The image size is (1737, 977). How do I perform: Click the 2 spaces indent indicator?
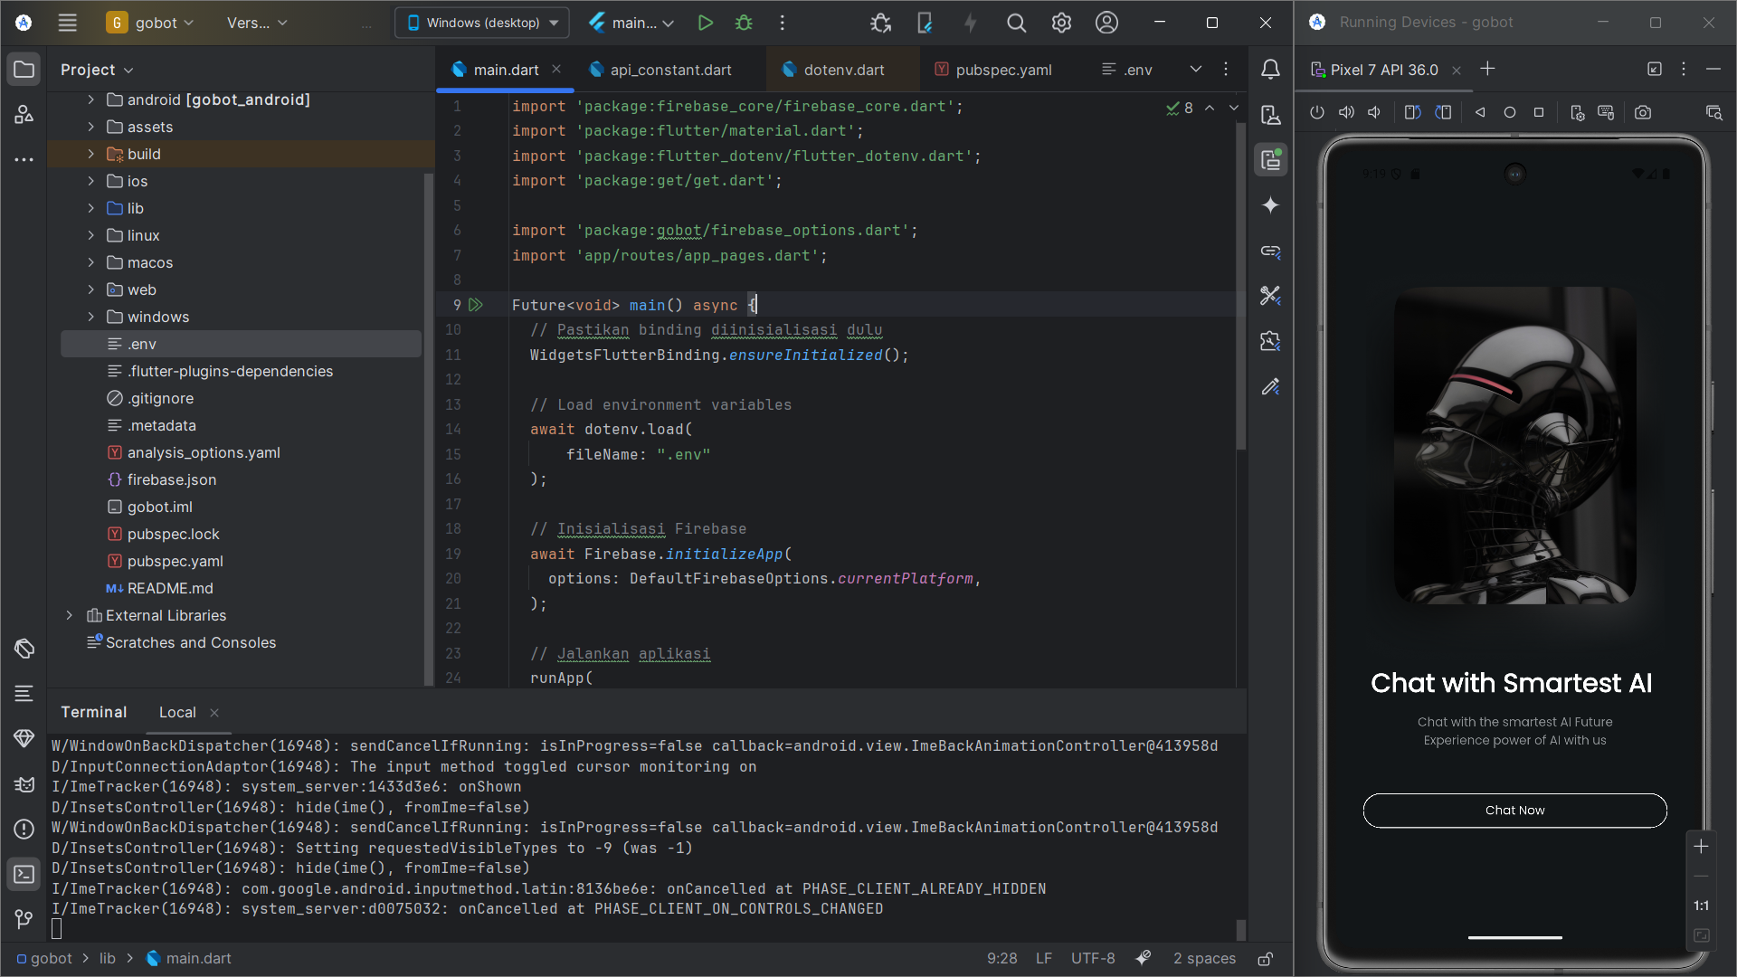1204,958
